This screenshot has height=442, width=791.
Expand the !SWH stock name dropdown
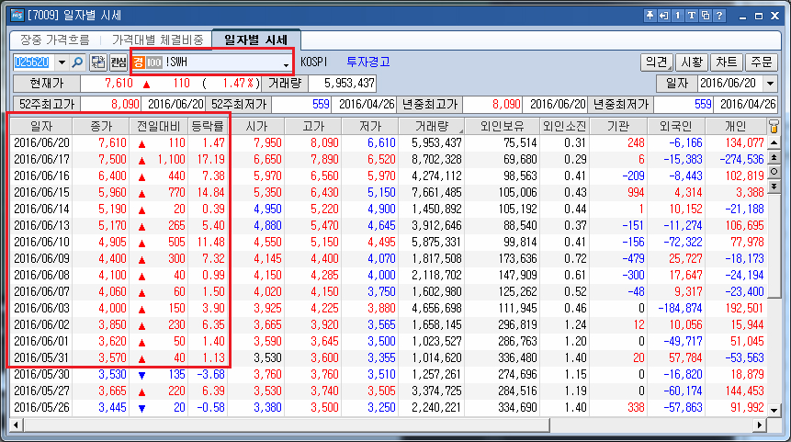click(286, 62)
